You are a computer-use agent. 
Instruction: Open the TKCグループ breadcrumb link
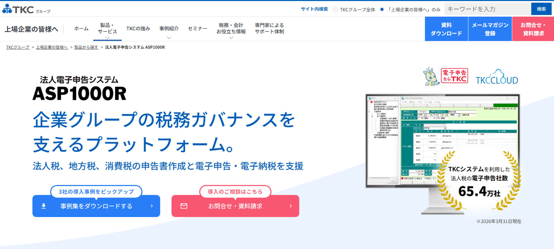tap(18, 47)
